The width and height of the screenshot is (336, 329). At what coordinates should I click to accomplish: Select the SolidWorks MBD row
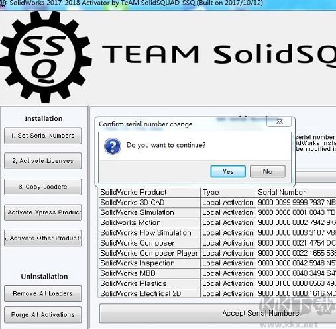click(x=217, y=273)
